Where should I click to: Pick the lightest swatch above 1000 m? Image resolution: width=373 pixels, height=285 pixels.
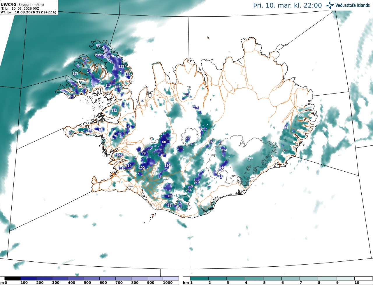171,279
